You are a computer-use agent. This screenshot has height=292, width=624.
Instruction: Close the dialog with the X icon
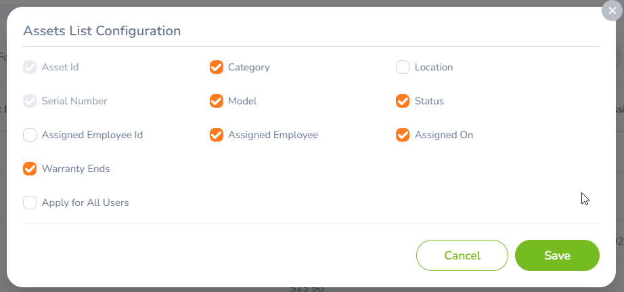[x=612, y=11]
